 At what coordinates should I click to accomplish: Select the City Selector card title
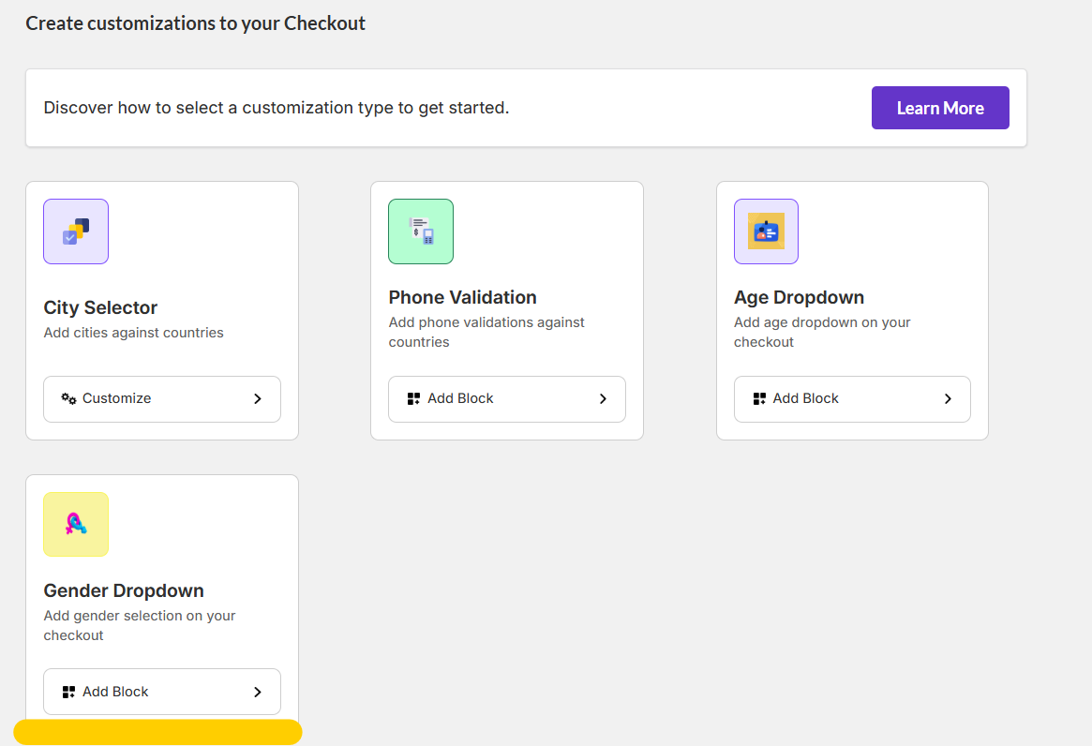100,307
